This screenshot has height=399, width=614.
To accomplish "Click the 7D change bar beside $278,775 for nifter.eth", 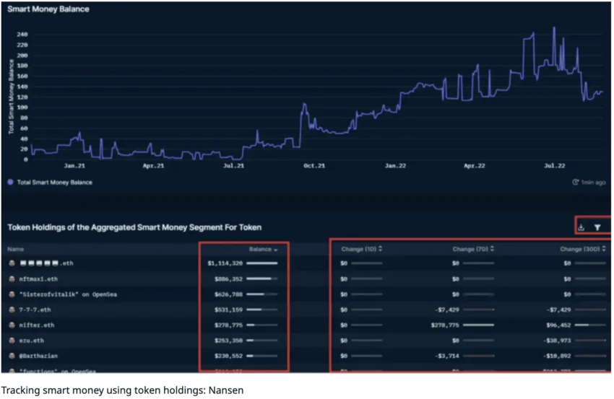I will [x=478, y=325].
